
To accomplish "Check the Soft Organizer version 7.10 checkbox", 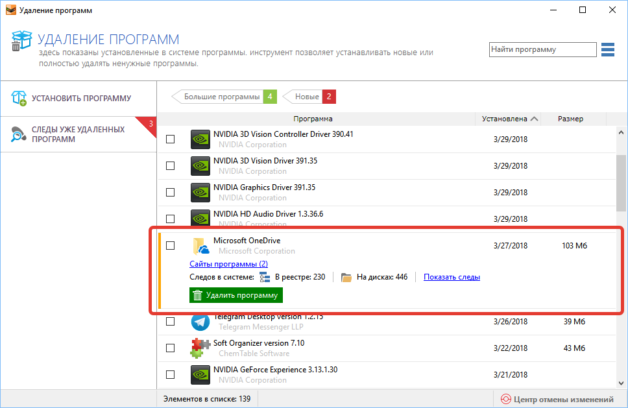I will coord(170,348).
